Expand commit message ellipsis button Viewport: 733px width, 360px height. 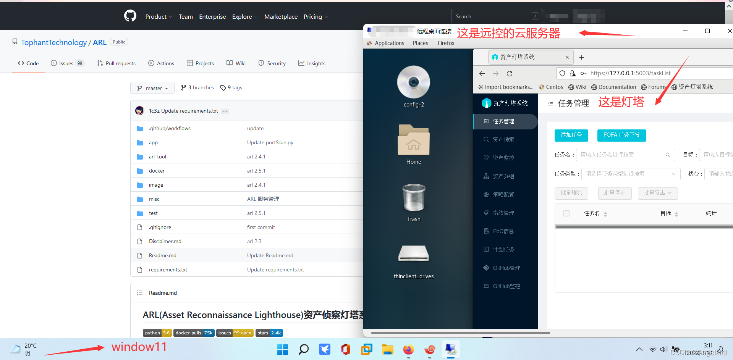[x=225, y=111]
